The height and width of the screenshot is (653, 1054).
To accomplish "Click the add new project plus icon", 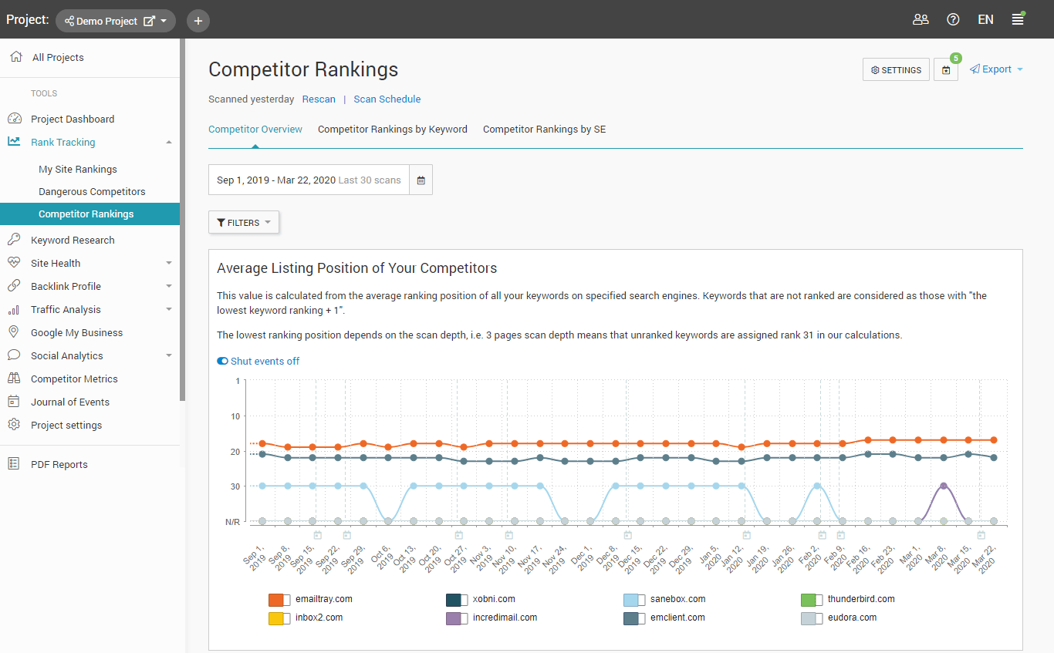I will (198, 21).
